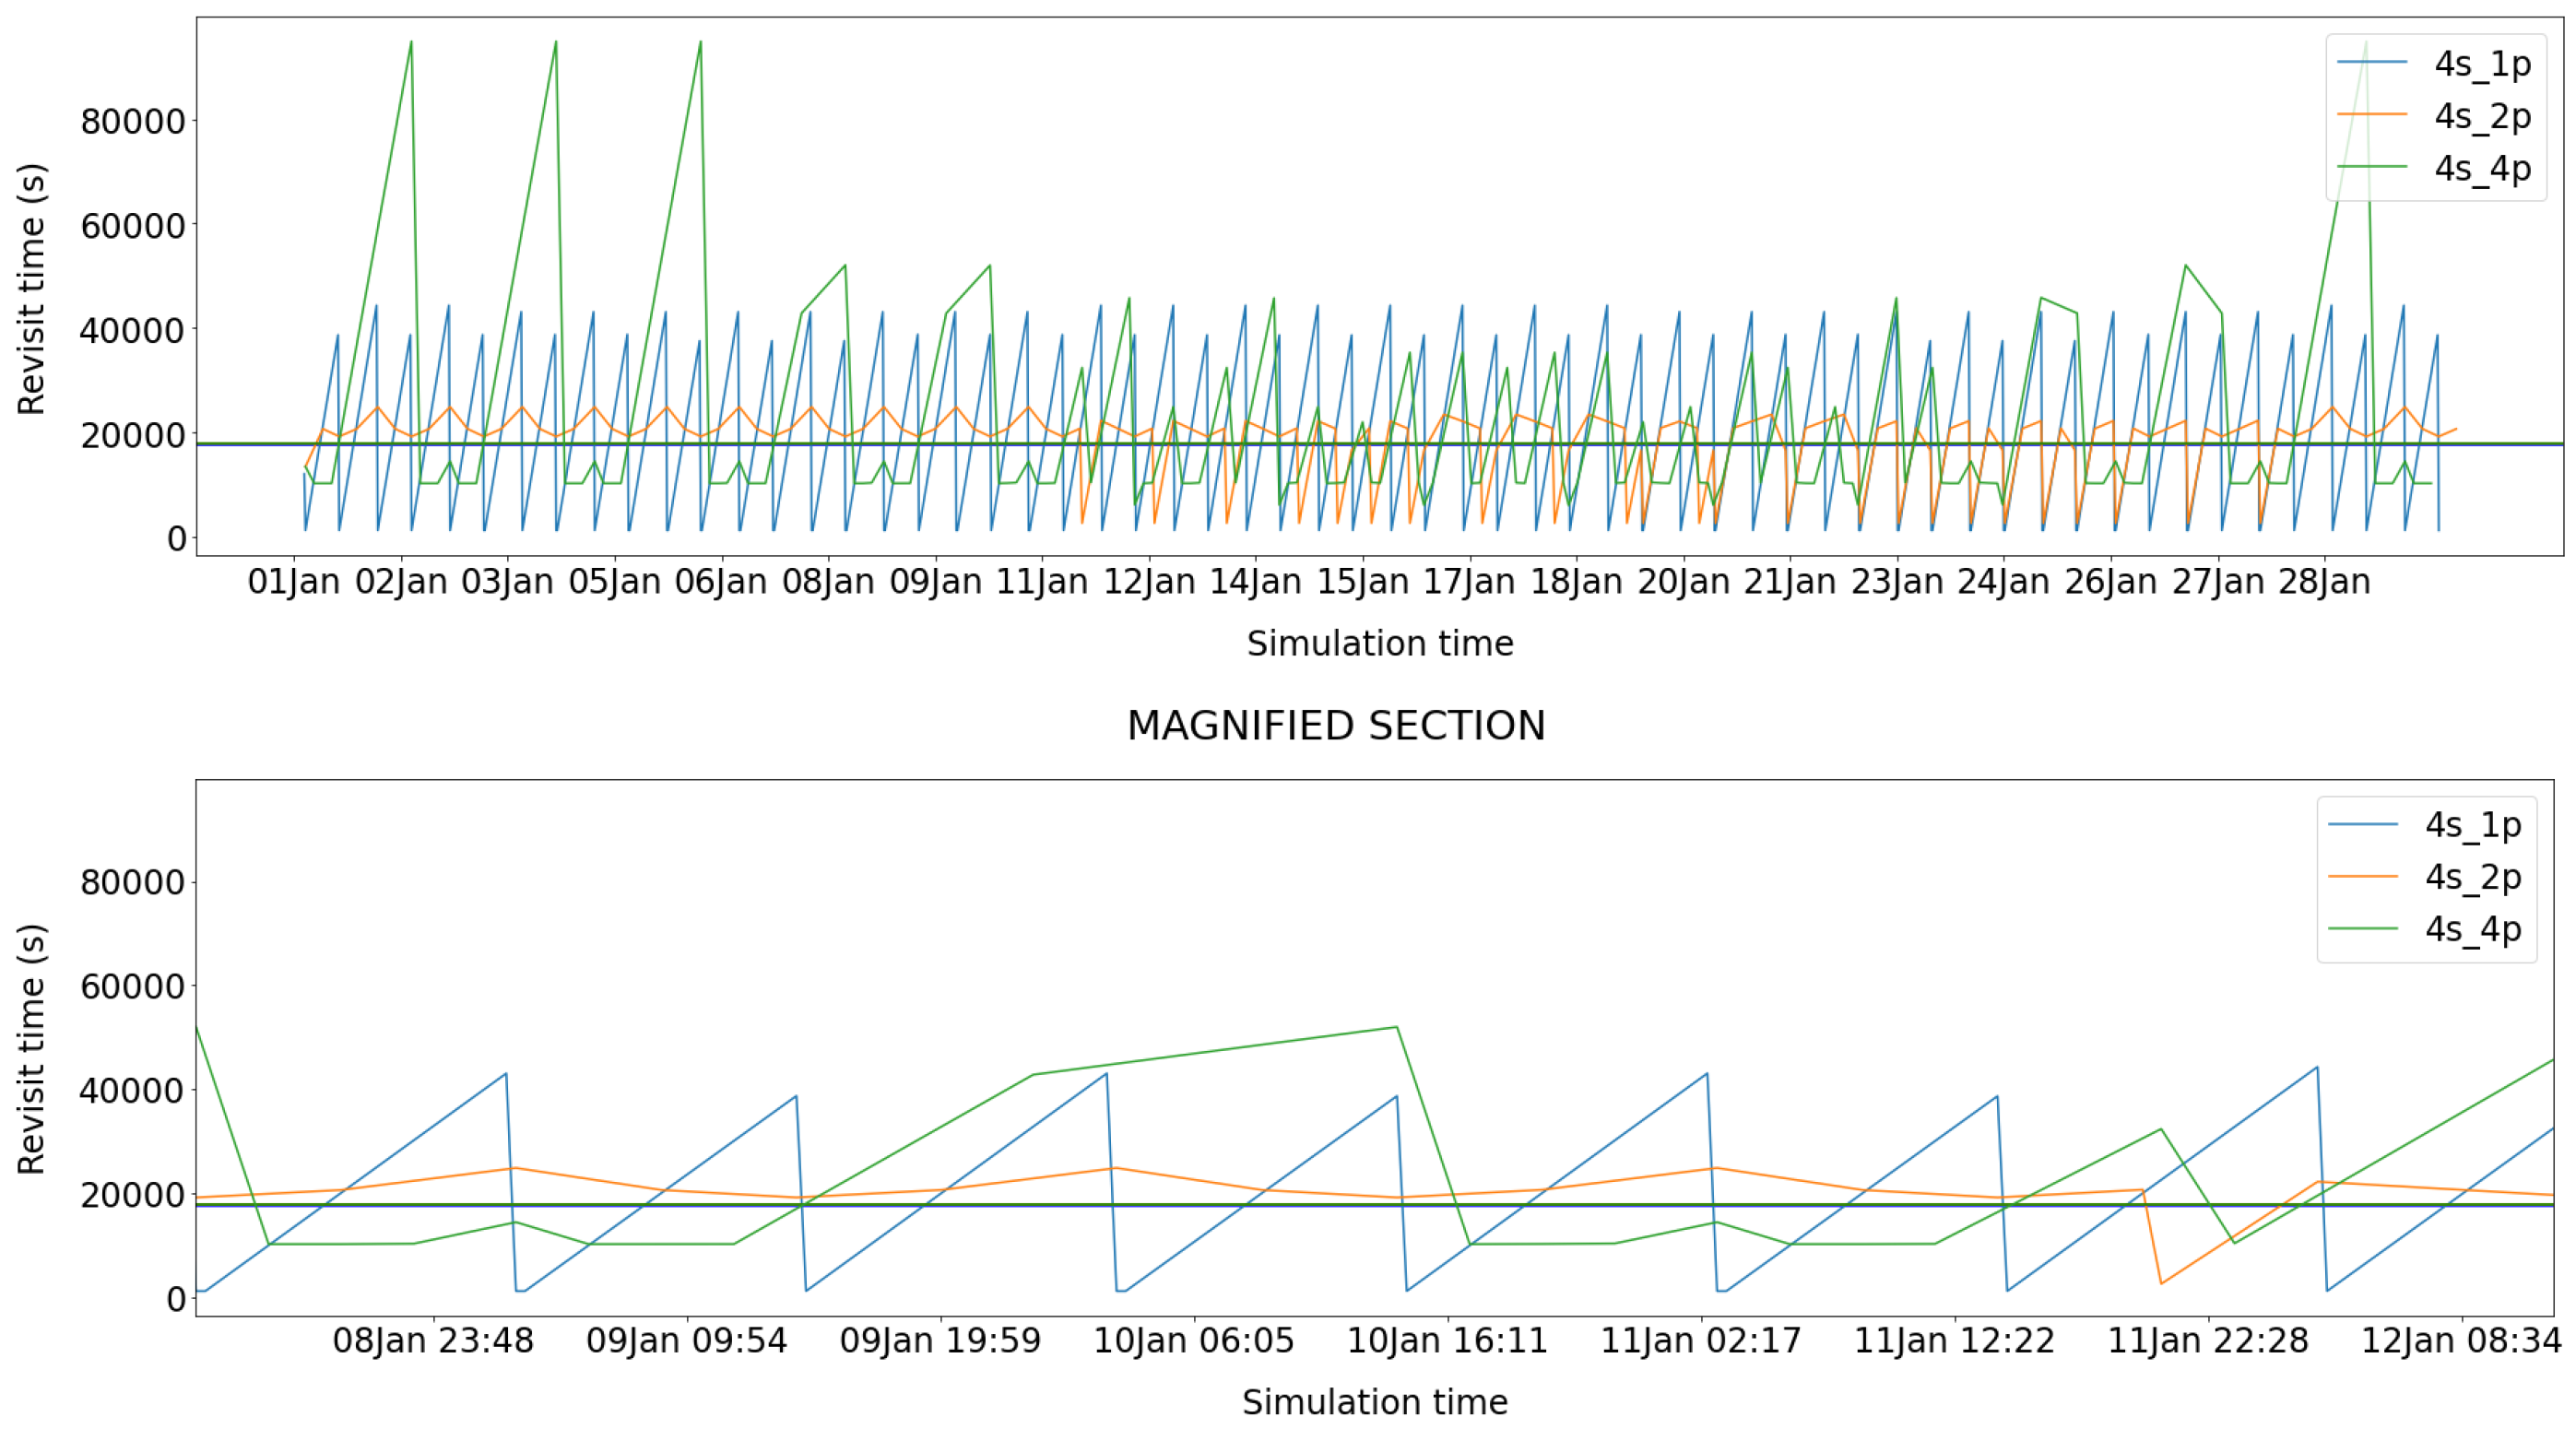Viewport: 2576px width, 1429px height.
Task: Click the 80000 y-axis tick of the top chart
Action: click(x=133, y=122)
